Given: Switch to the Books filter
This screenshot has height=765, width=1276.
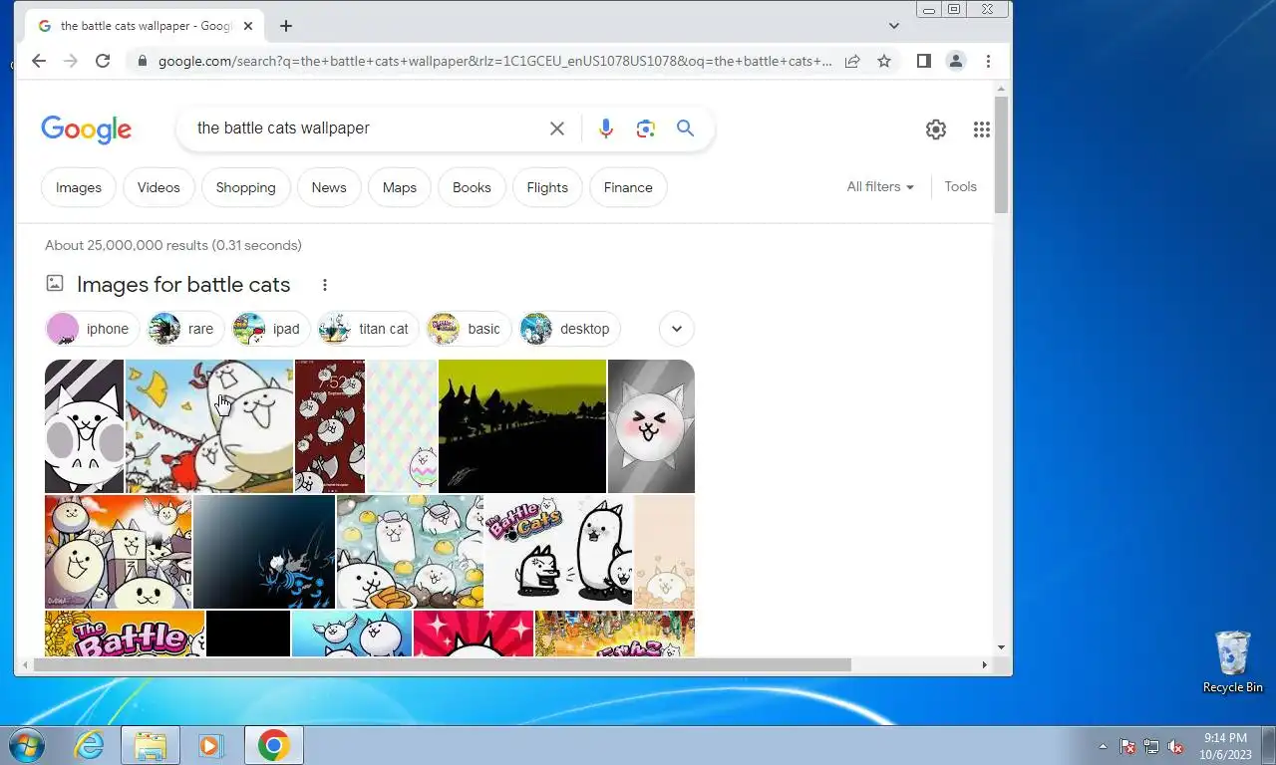Looking at the screenshot, I should click(472, 187).
